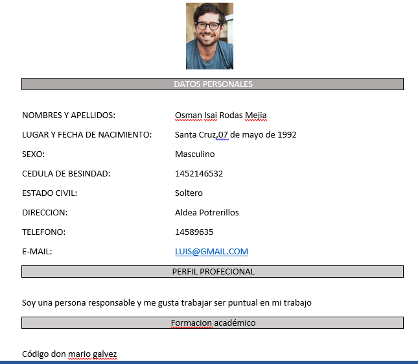The image size is (418, 364).
Task: Click the value Masculino
Action: pos(195,154)
